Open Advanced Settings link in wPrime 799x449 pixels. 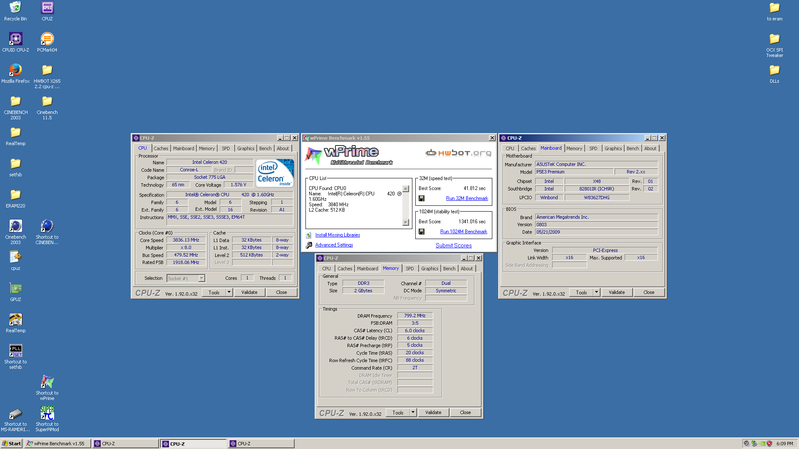click(x=334, y=245)
